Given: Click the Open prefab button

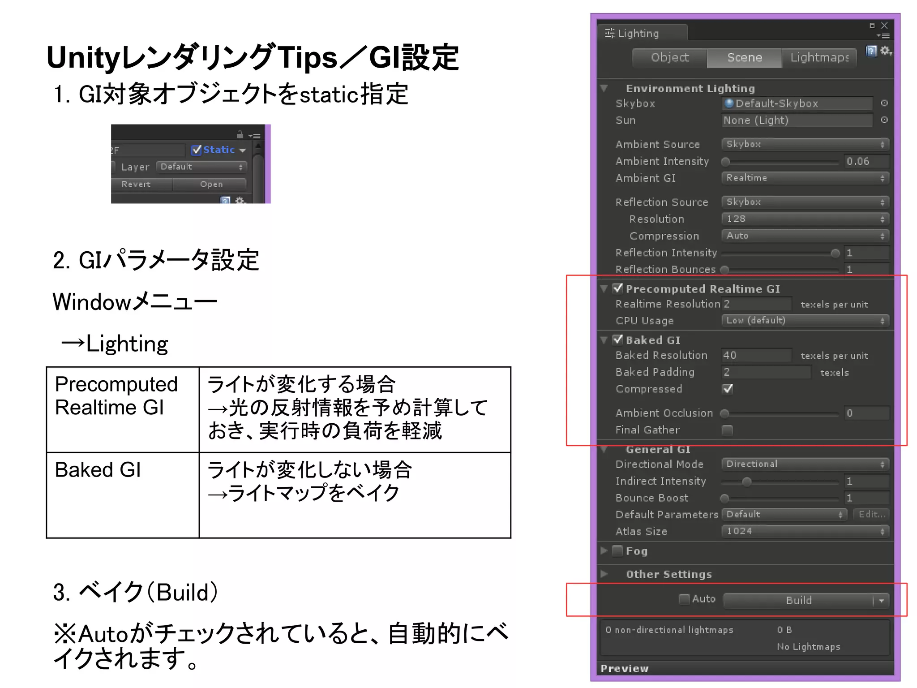Looking at the screenshot, I should 211,184.
